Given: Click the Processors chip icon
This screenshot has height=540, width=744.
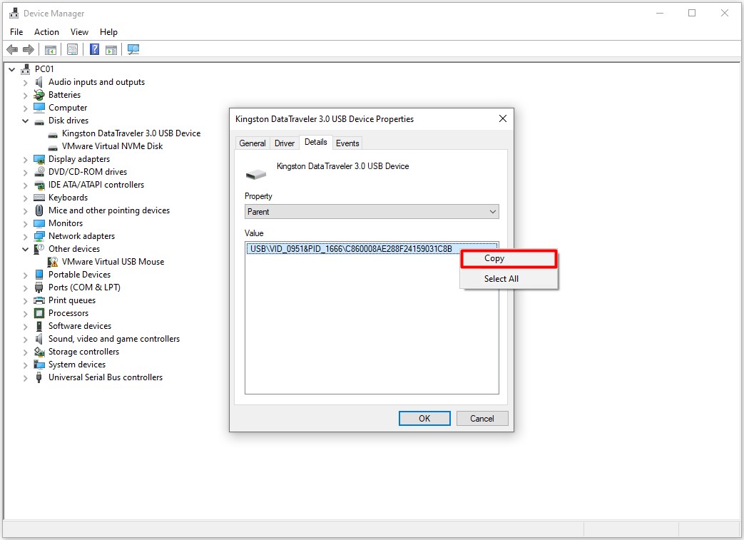Looking at the screenshot, I should (x=39, y=313).
